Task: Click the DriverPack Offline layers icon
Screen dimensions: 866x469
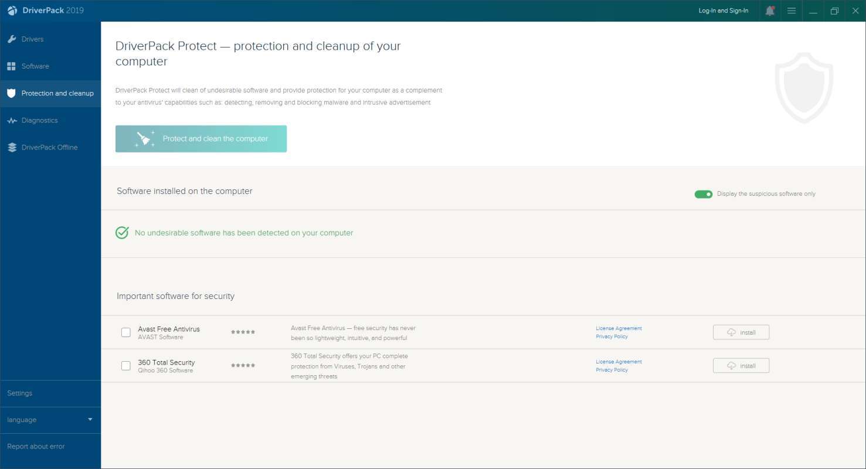Action: (12, 147)
